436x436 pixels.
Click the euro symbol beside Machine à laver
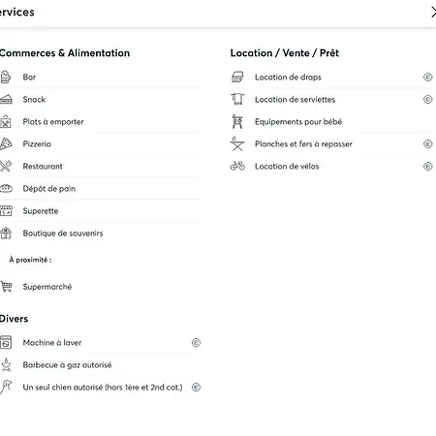196,342
